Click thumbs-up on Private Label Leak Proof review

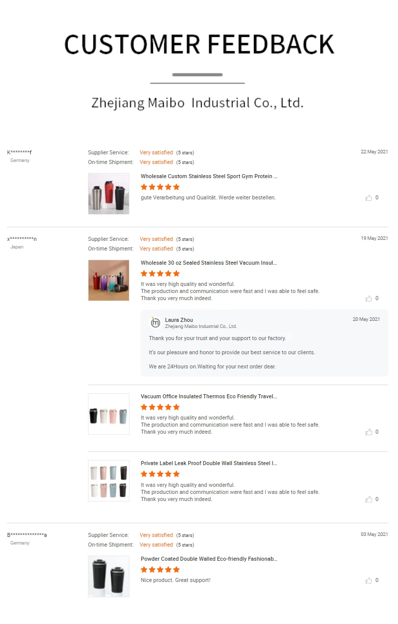coord(369,500)
